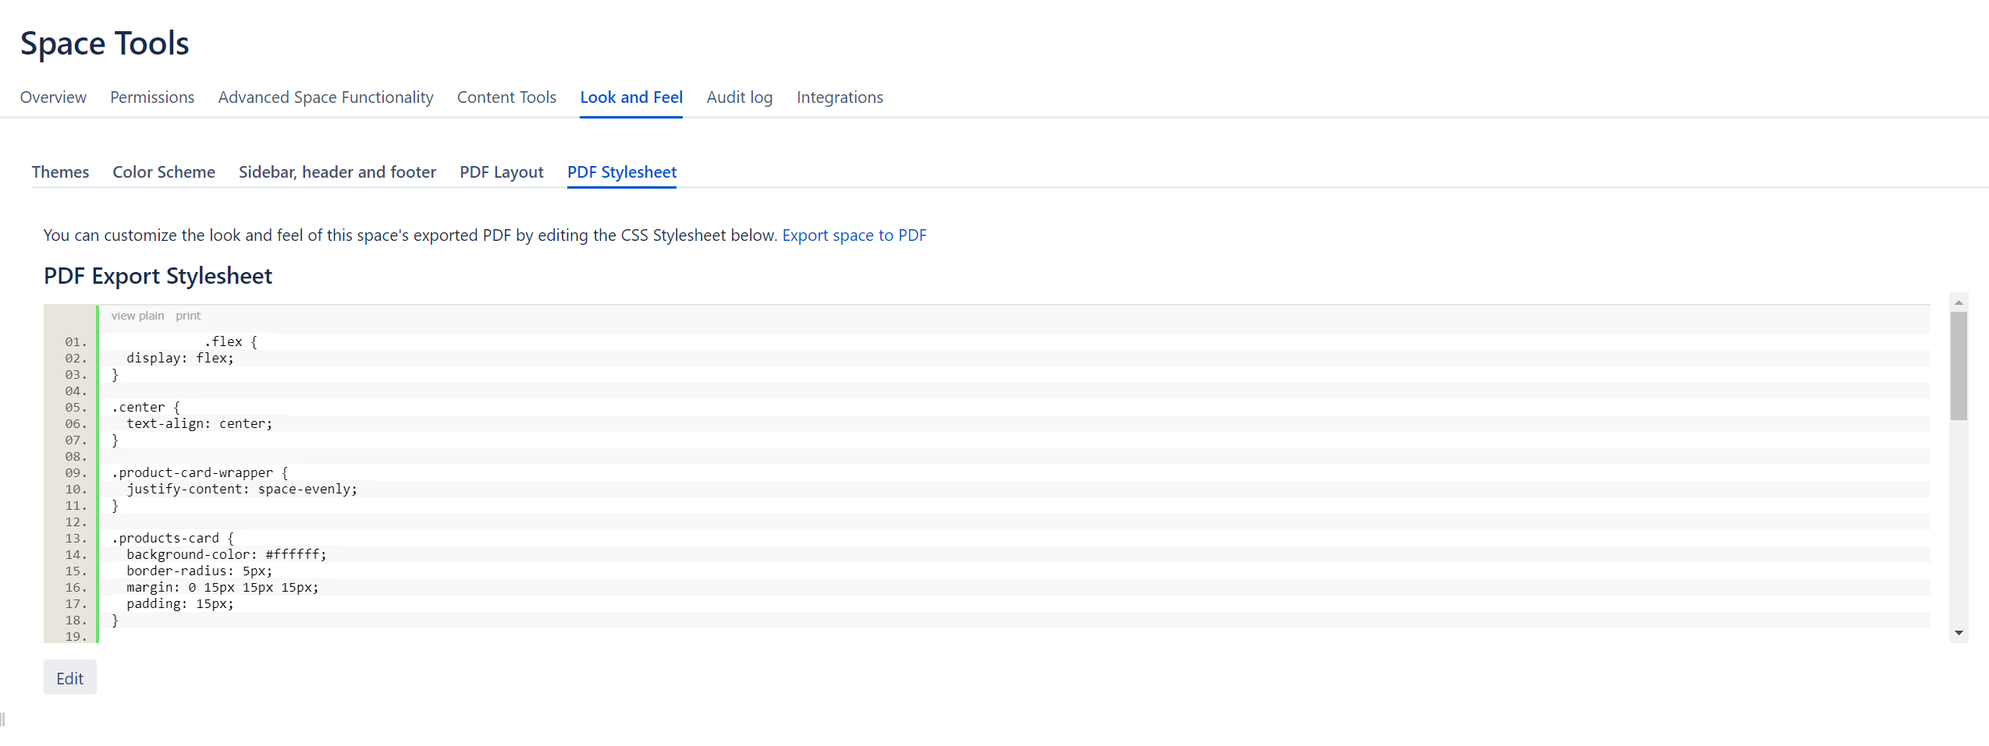The width and height of the screenshot is (1989, 746).
Task: Click the code scrollbar up arrow
Action: click(1959, 302)
